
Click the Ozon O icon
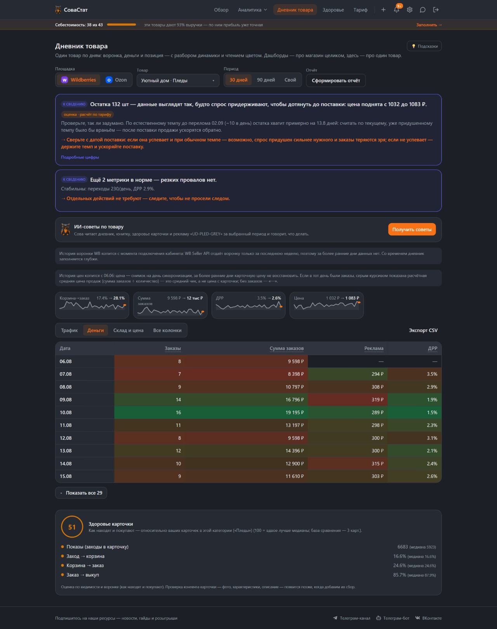(x=109, y=80)
